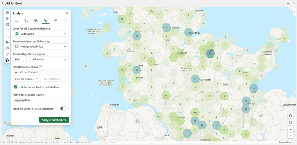Increase hexagon size with the up arrow

[x=27, y=58]
